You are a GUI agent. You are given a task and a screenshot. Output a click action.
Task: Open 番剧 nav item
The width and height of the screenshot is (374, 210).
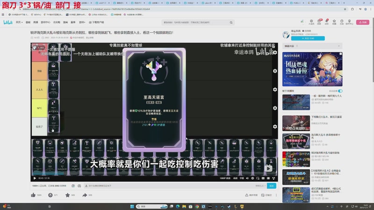point(28,22)
